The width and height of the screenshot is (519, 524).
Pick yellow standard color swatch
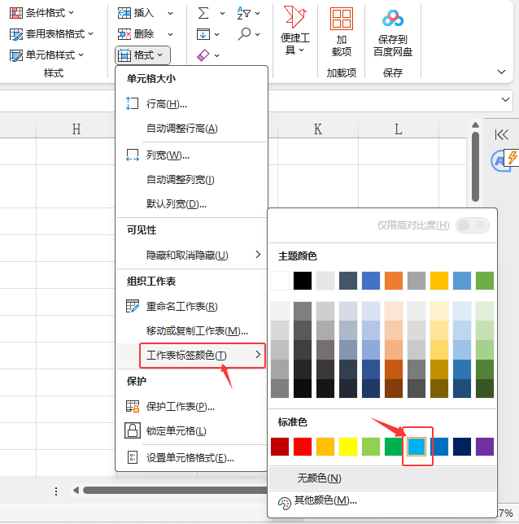348,447
